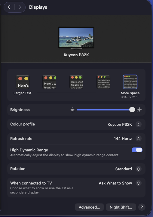
Task: Click the help question mark button
Action: click(x=142, y=207)
